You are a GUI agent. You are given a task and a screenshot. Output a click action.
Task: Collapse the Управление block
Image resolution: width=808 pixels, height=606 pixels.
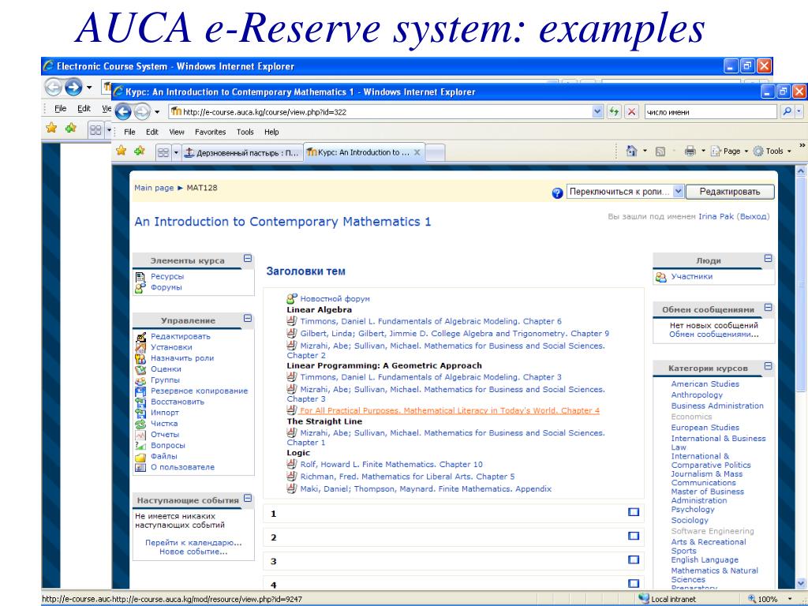(x=248, y=319)
